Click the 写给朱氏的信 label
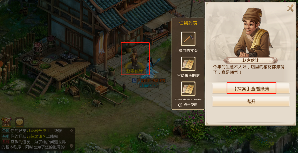Image resolution: width=298 pixels, height=153 pixels. (188, 76)
